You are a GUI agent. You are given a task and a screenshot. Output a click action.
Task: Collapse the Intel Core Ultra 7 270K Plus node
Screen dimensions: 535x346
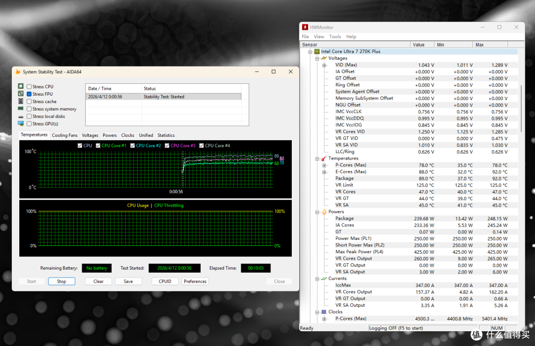pos(310,52)
